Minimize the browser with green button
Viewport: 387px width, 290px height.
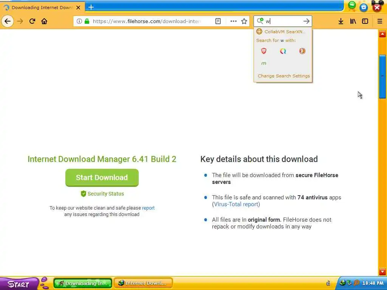click(352, 5)
